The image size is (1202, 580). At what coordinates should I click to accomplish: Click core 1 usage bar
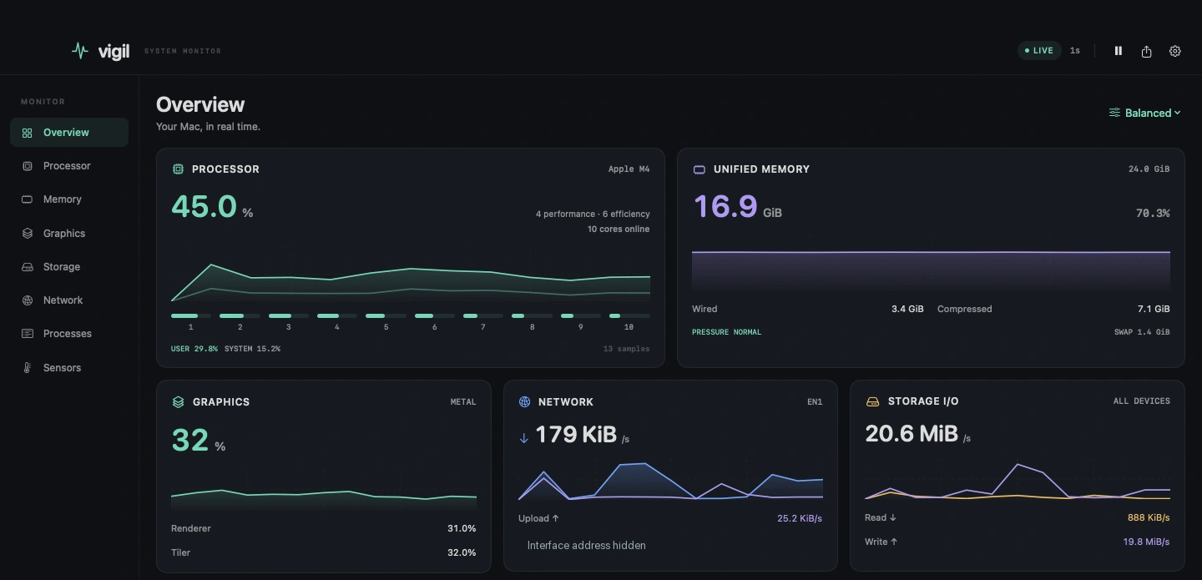pos(190,316)
